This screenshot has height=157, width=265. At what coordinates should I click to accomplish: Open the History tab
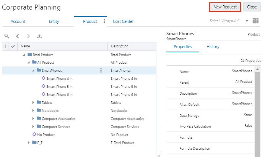click(x=213, y=47)
